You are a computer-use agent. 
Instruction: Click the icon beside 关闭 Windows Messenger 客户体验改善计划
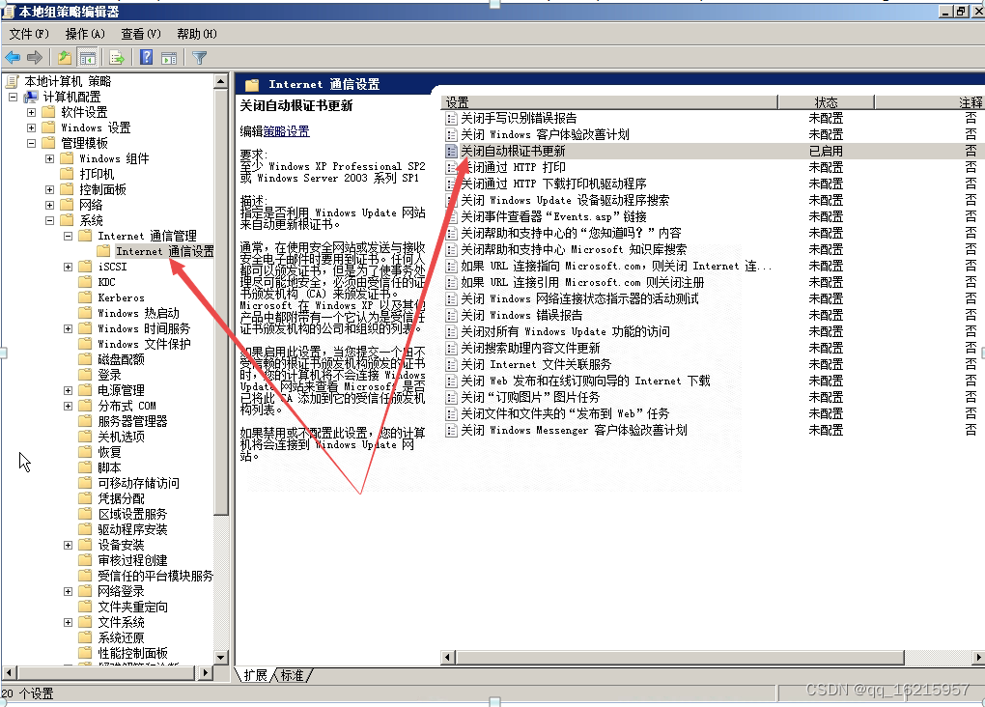pos(450,431)
